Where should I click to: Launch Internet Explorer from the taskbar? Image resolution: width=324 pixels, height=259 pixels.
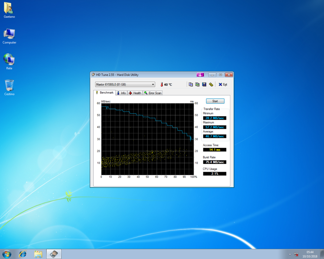point(23,254)
